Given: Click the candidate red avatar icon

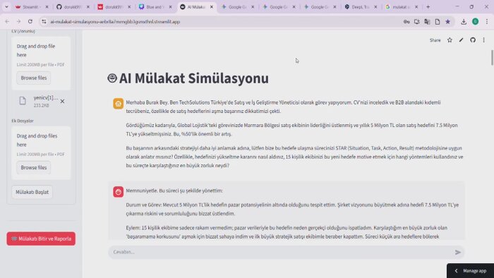Looking at the screenshot, I should click(118, 192).
